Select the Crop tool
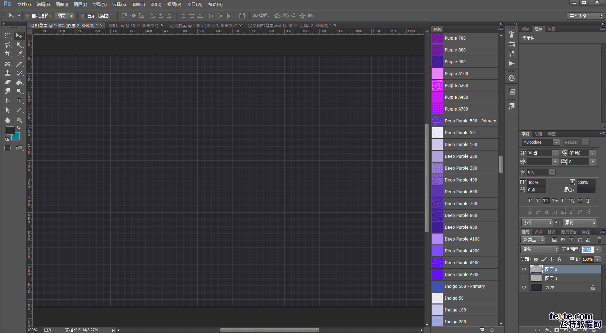Image resolution: width=606 pixels, height=333 pixels. pyautogui.click(x=8, y=54)
